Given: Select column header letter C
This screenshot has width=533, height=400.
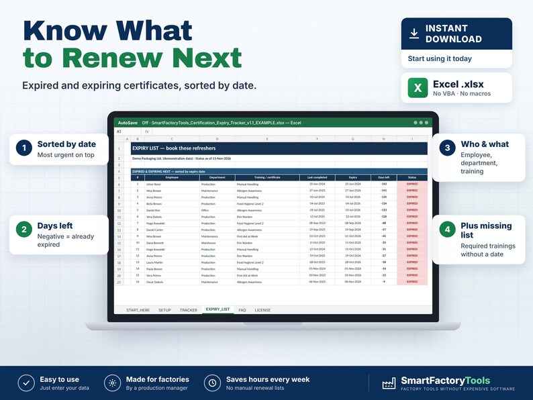Looking at the screenshot, I should [x=172, y=139].
